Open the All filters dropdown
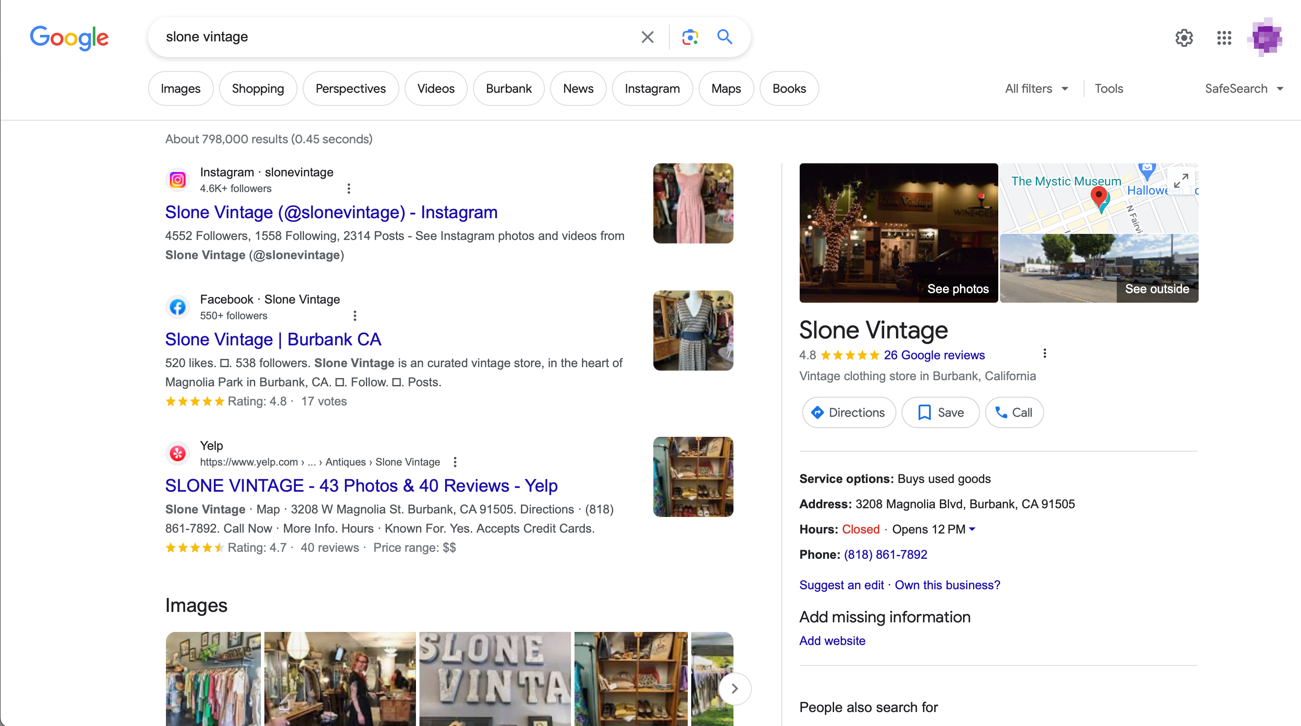Screen dimensions: 1301x726 (1036, 89)
